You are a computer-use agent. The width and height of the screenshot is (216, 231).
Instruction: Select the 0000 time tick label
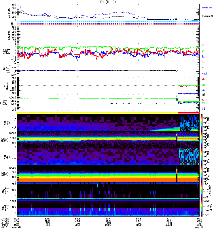[199, 225]
